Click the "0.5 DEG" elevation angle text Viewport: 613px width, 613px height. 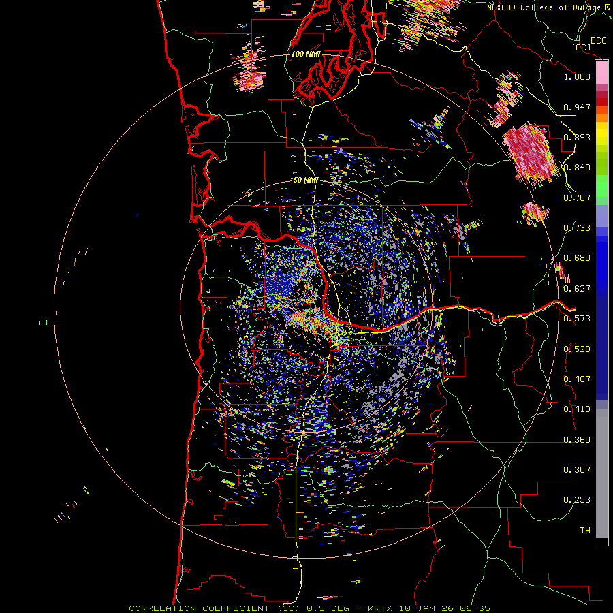[x=329, y=608]
